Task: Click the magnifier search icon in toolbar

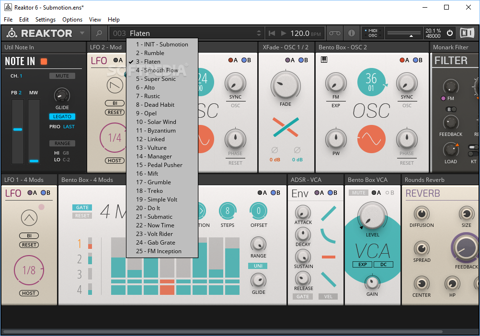Action: pyautogui.click(x=99, y=33)
